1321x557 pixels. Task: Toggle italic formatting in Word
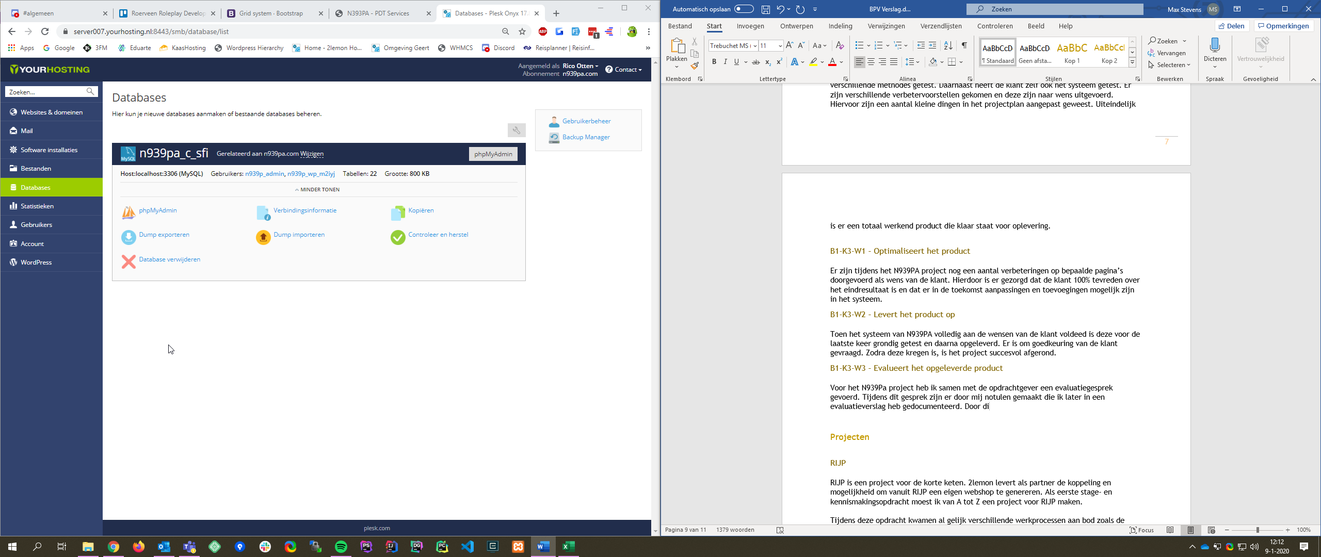725,62
